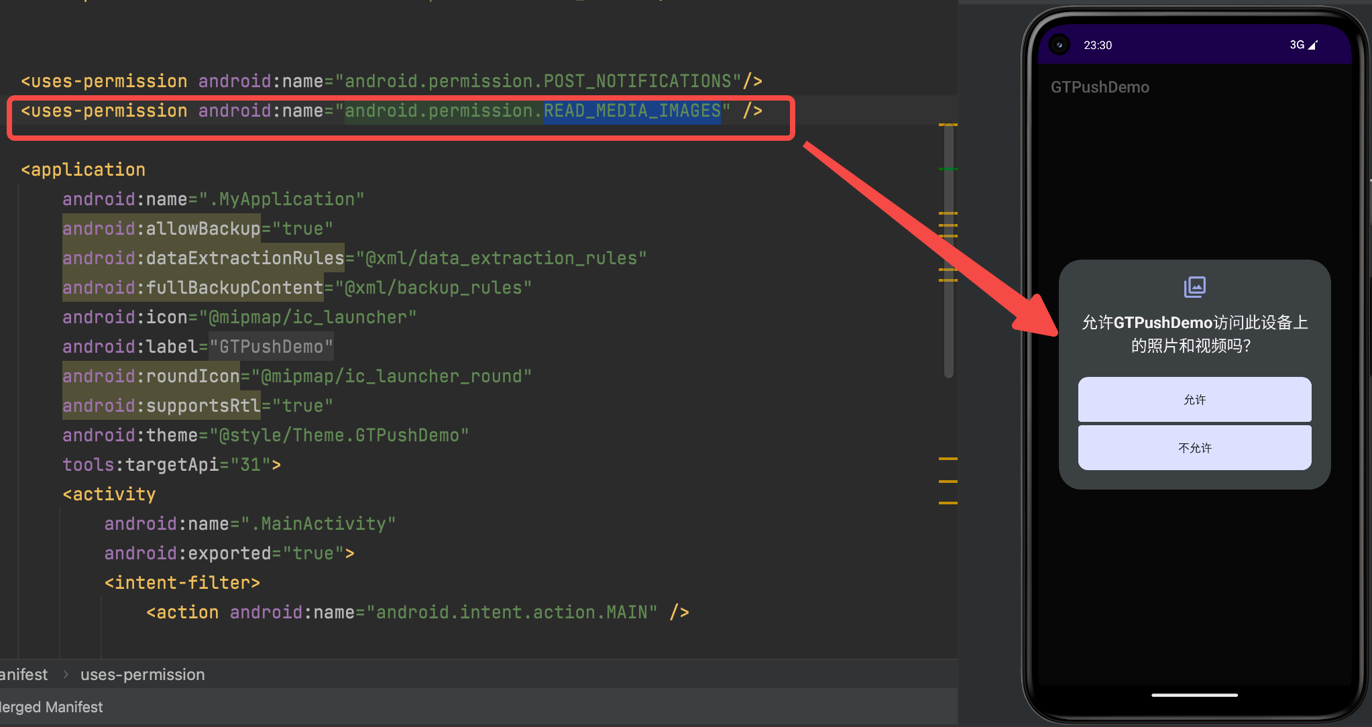
Task: Click the photo gallery icon in the dialog
Action: click(x=1194, y=287)
